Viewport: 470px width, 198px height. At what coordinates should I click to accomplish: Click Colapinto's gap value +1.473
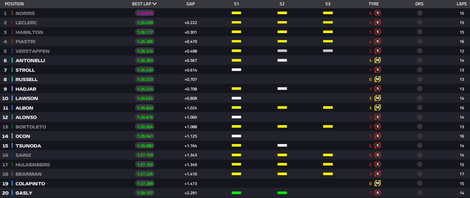point(191,184)
